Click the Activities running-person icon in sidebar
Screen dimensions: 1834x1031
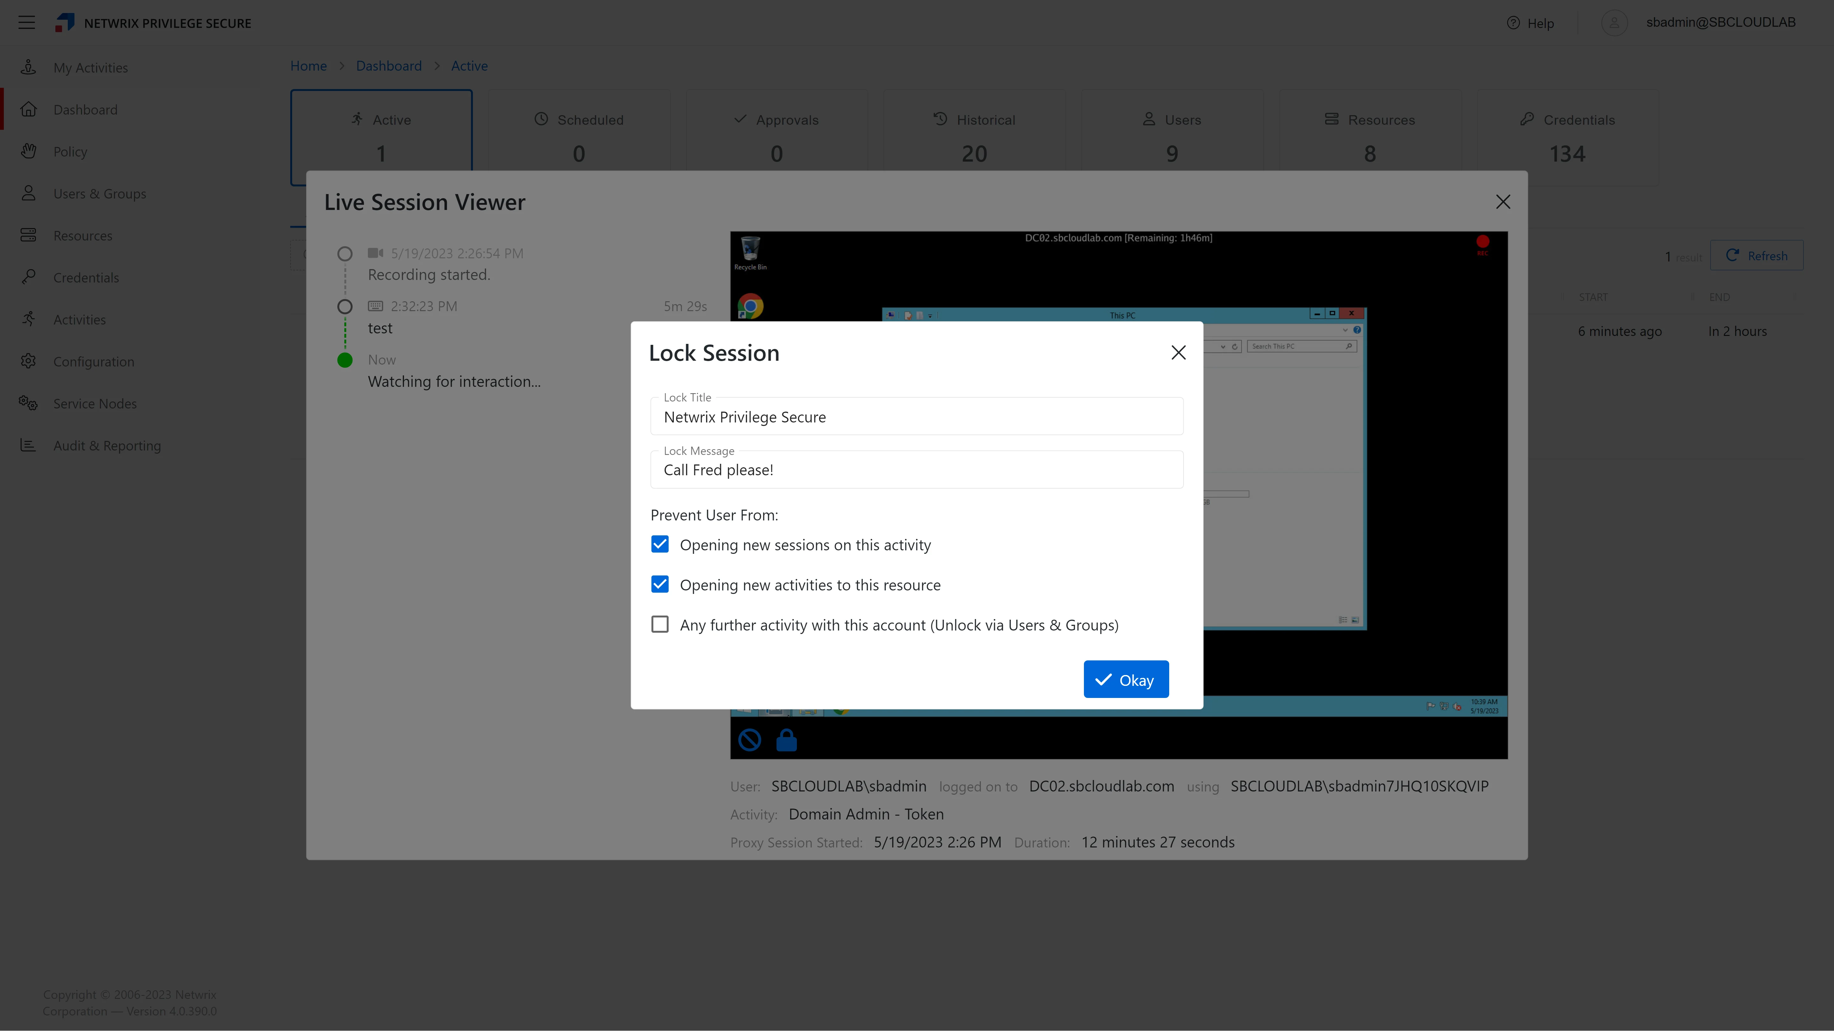pos(28,319)
